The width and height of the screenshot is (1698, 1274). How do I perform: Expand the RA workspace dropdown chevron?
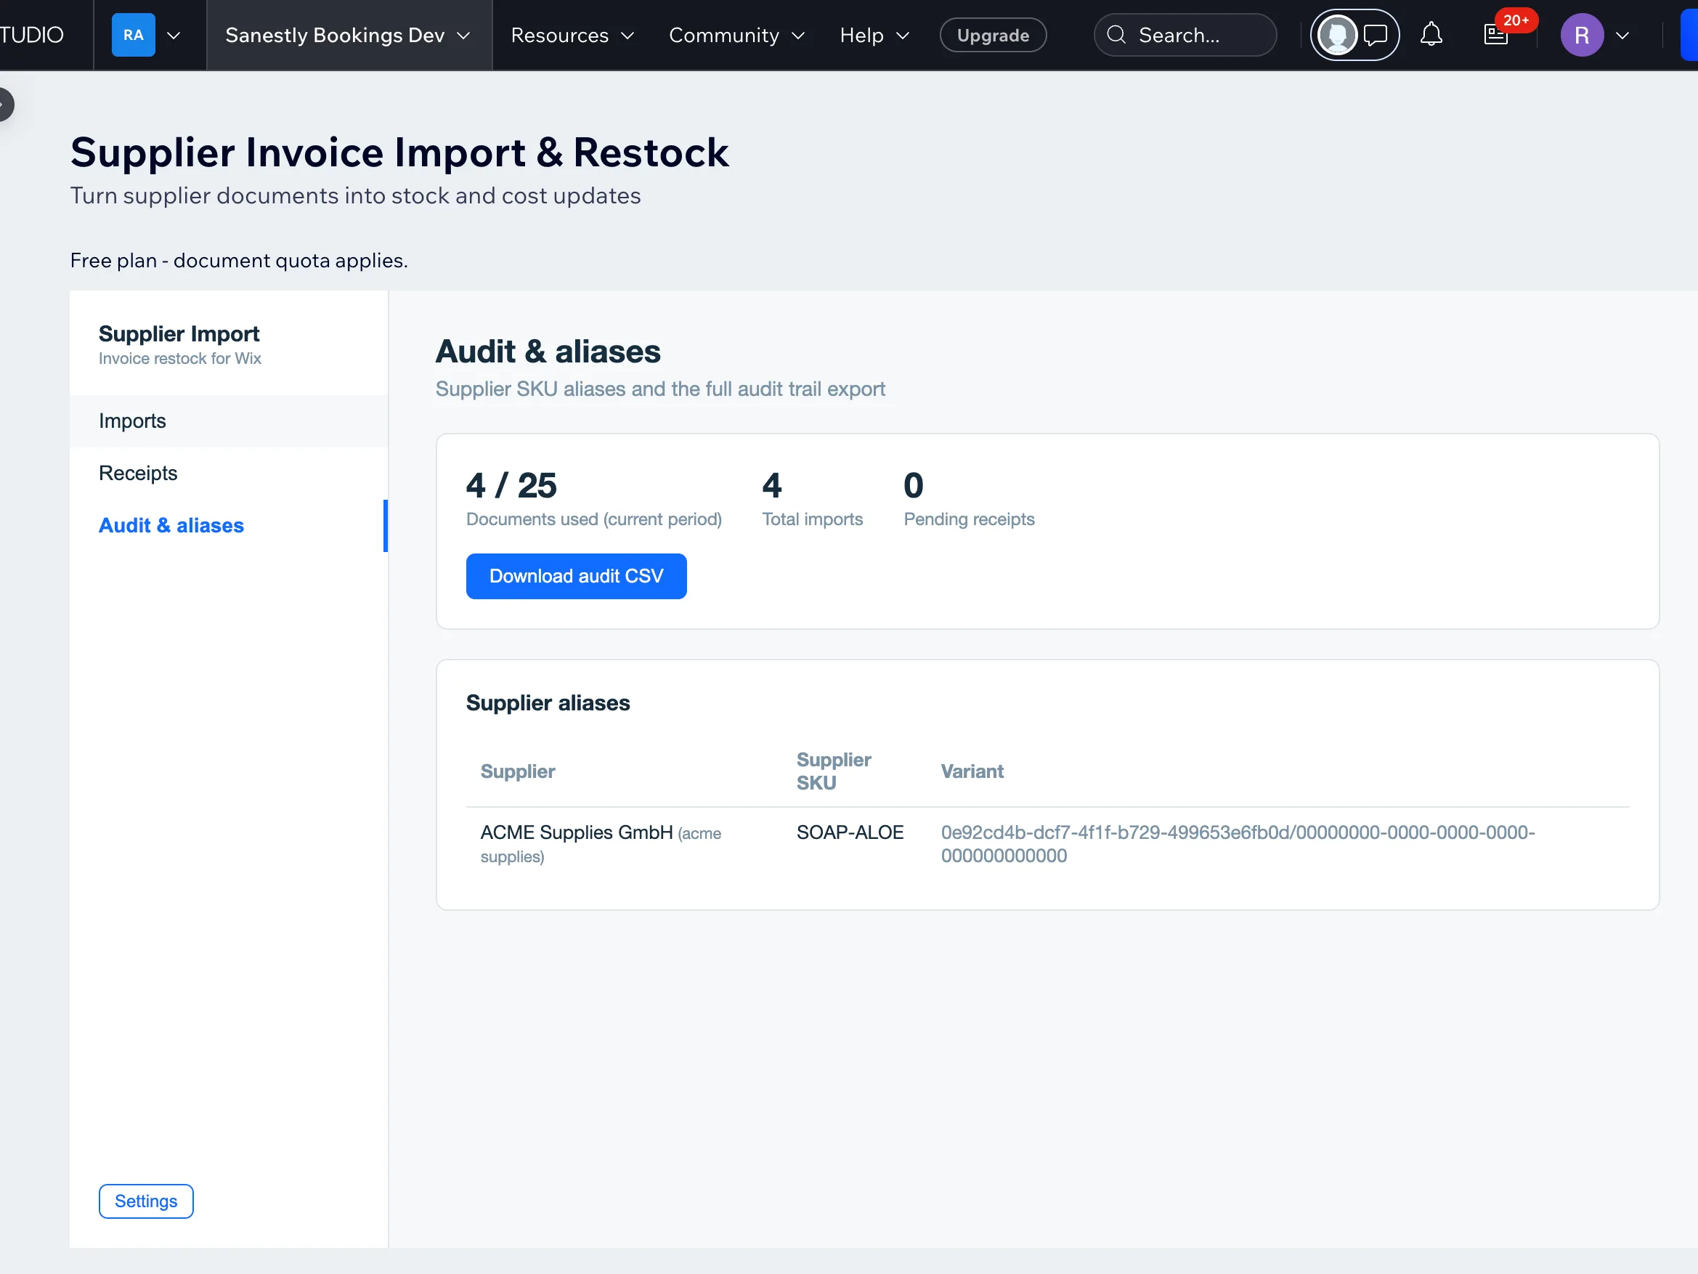pyautogui.click(x=174, y=36)
